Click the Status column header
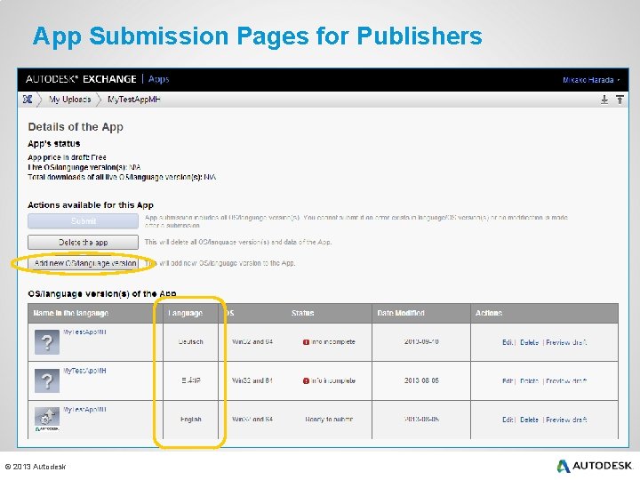640x480 pixels. 302,313
